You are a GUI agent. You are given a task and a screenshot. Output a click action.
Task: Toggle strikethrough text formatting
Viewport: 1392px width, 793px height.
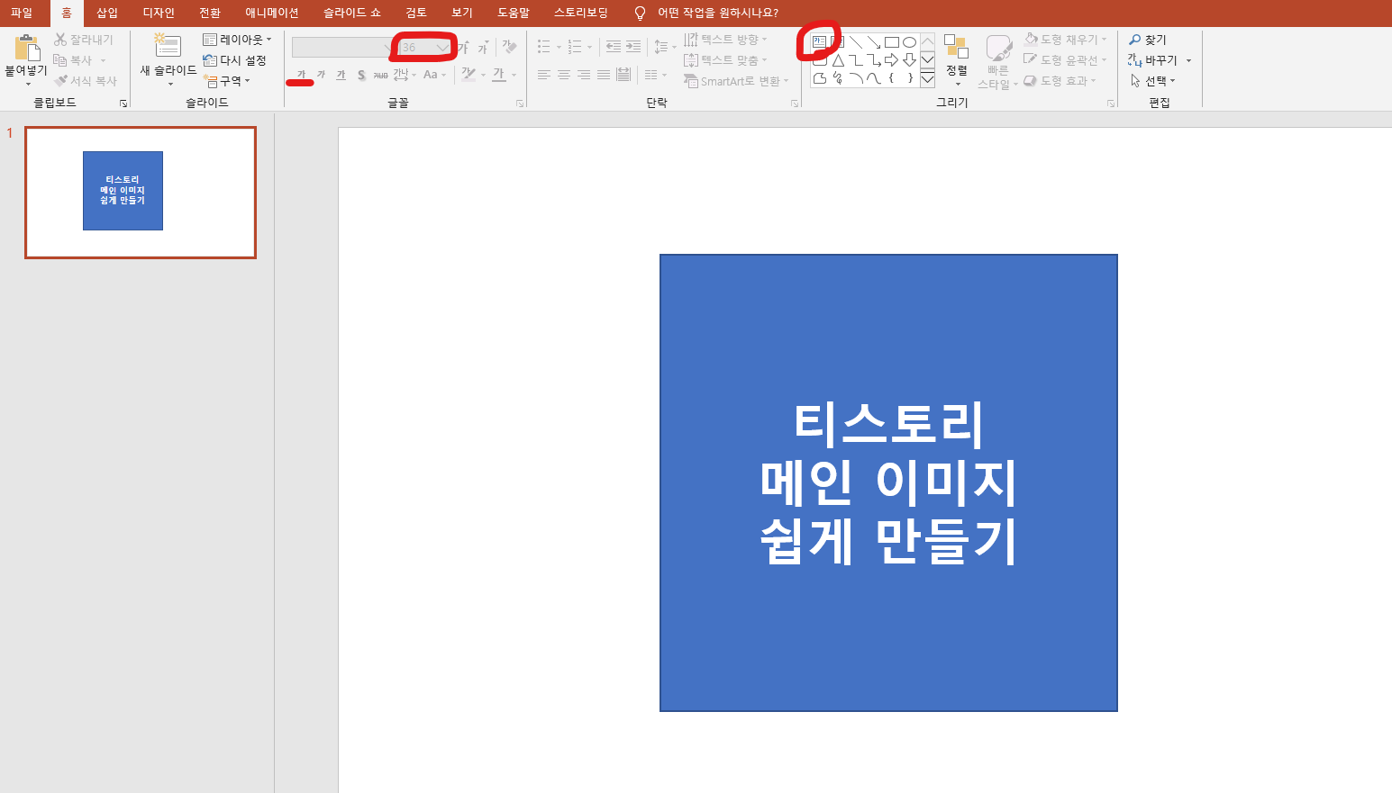381,75
